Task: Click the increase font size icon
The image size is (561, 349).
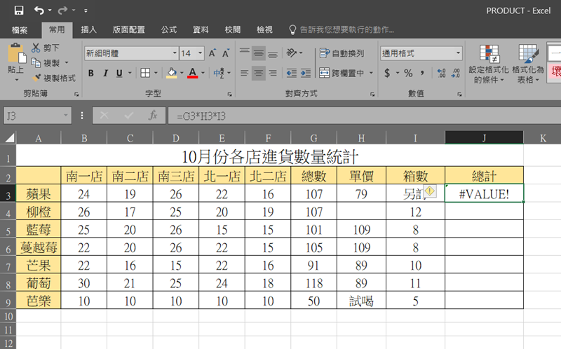Action: [212, 53]
